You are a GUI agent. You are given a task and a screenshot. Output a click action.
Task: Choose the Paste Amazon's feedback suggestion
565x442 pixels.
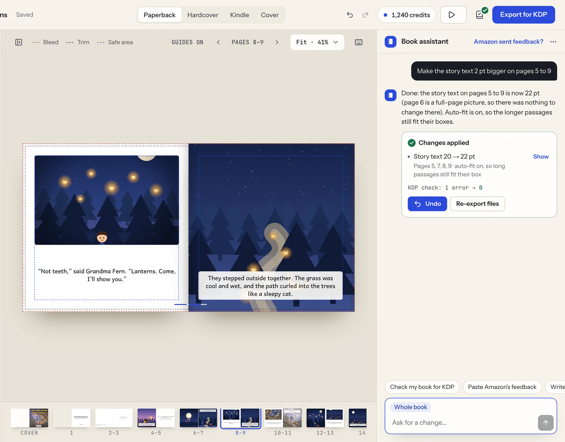pyautogui.click(x=502, y=387)
